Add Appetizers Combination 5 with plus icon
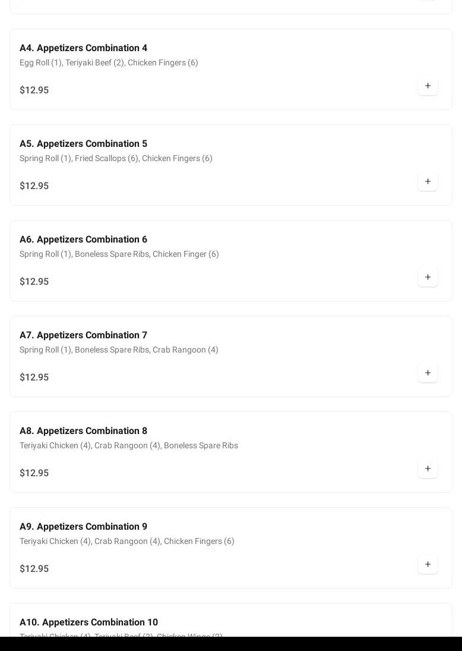 point(428,182)
